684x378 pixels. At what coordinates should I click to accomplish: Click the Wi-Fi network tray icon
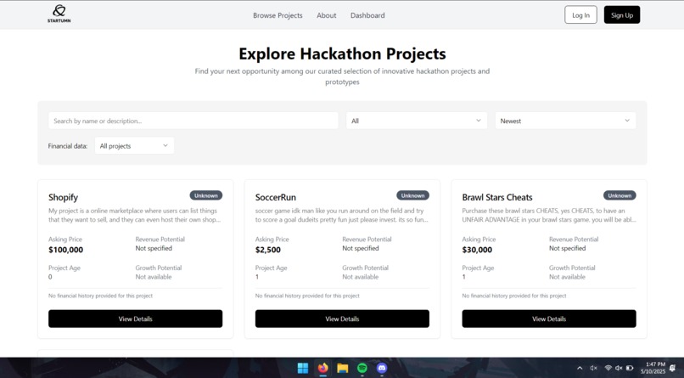click(608, 368)
